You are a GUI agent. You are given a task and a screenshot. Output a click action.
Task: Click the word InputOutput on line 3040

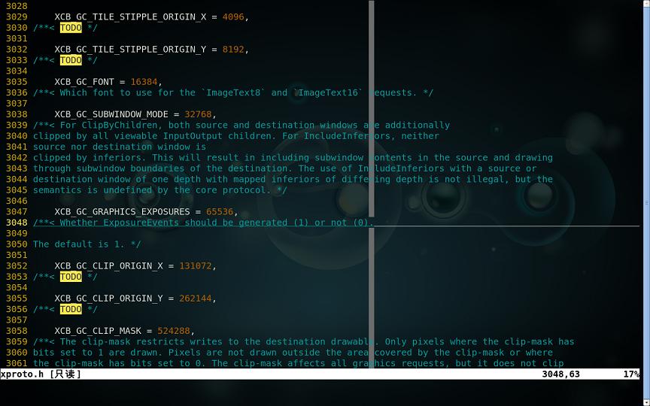(193, 136)
